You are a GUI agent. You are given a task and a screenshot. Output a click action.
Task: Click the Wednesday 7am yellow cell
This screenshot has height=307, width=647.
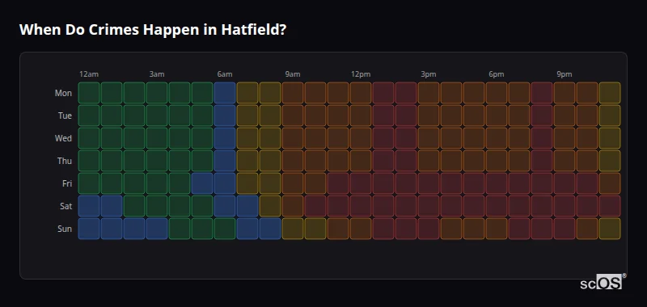247,138
